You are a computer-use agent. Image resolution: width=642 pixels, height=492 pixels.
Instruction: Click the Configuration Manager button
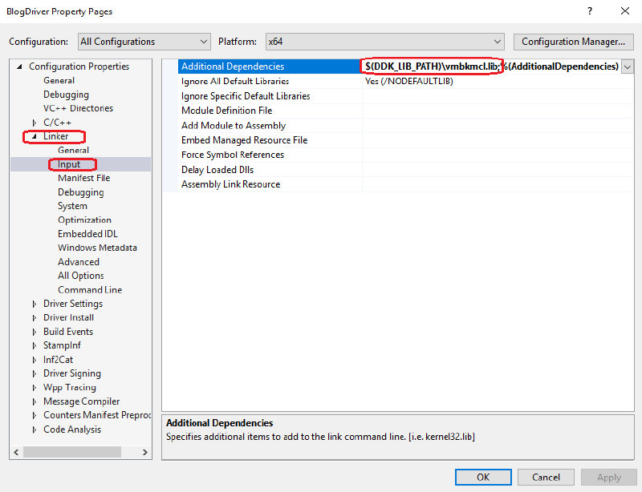573,42
